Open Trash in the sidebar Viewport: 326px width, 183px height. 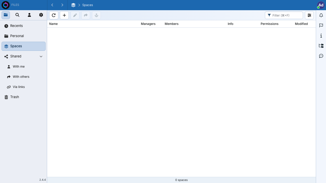tap(23, 97)
